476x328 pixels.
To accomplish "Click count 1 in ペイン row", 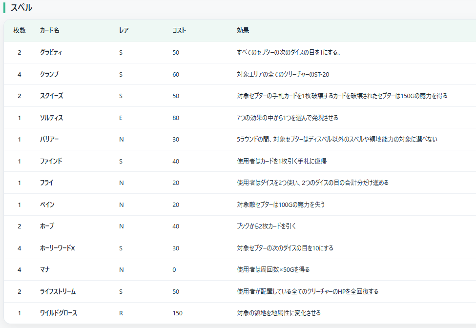I will click(x=20, y=205).
